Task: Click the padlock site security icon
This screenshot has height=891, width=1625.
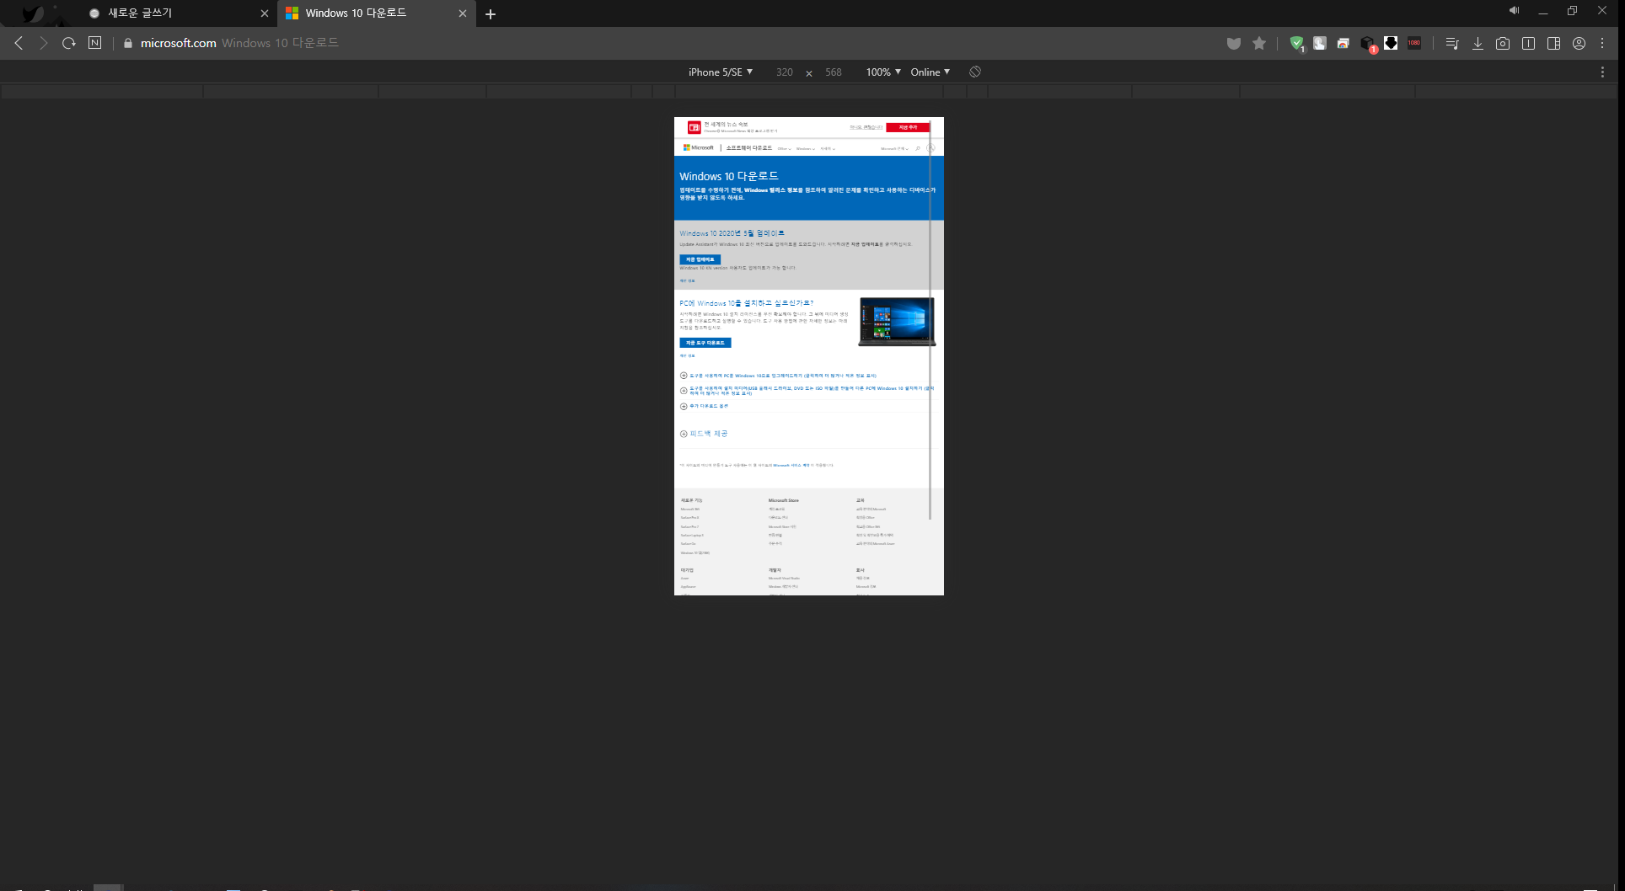Action: (128, 43)
